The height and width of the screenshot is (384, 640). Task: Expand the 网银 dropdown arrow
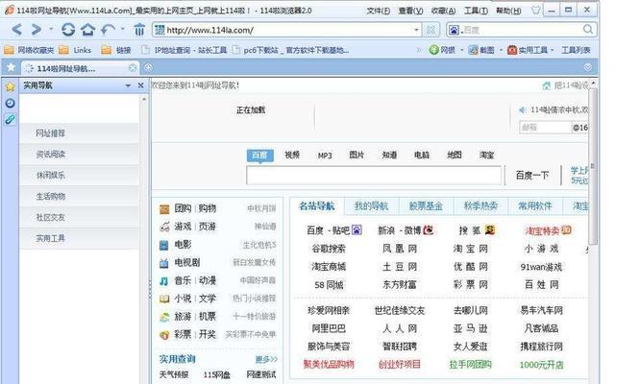pyautogui.click(x=462, y=50)
